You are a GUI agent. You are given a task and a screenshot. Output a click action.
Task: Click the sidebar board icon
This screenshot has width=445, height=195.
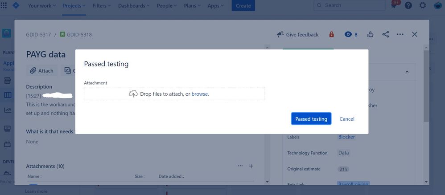tap(8, 95)
